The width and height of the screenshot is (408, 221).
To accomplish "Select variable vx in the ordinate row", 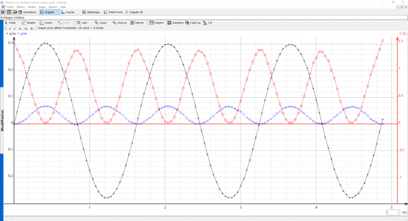I will coord(20,29).
